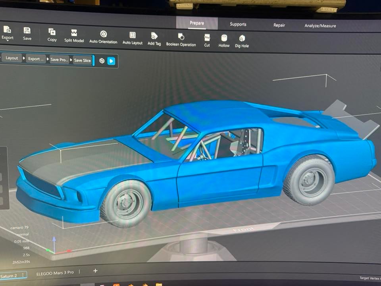Click the Save icon
381x286 pixels.
[x=27, y=31]
